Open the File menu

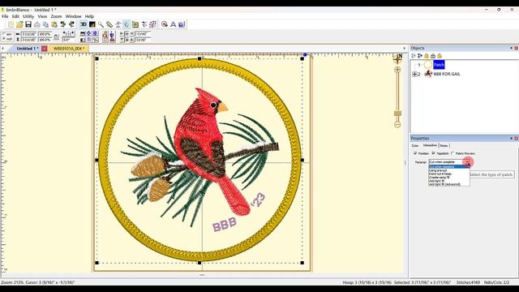click(x=5, y=16)
